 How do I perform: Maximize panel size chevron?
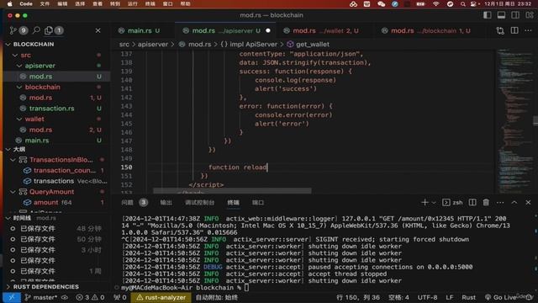[x=514, y=202]
